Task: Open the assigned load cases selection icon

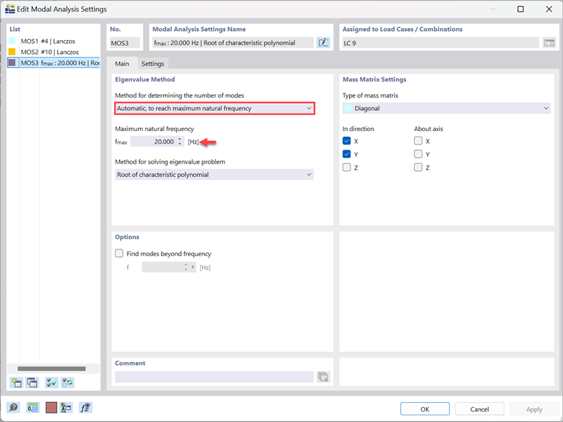Action: (549, 43)
